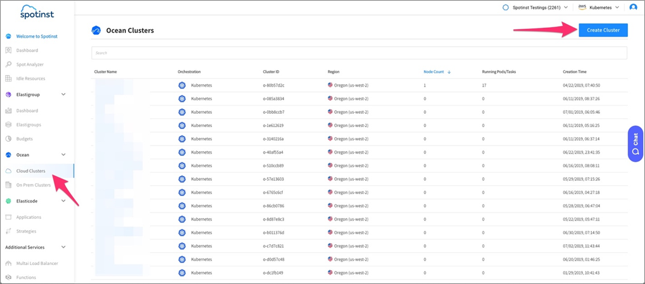Click Kubernetes icon in row o-dc1fb149

click(182, 273)
